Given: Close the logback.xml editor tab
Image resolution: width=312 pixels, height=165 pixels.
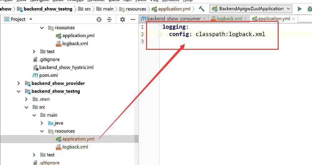Looking at the screenshot, I should pyautogui.click(x=246, y=19).
